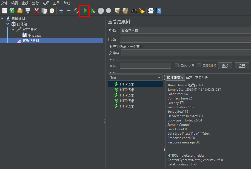
Task: Select fourth HTTP请求 result entry
Action: (136, 101)
